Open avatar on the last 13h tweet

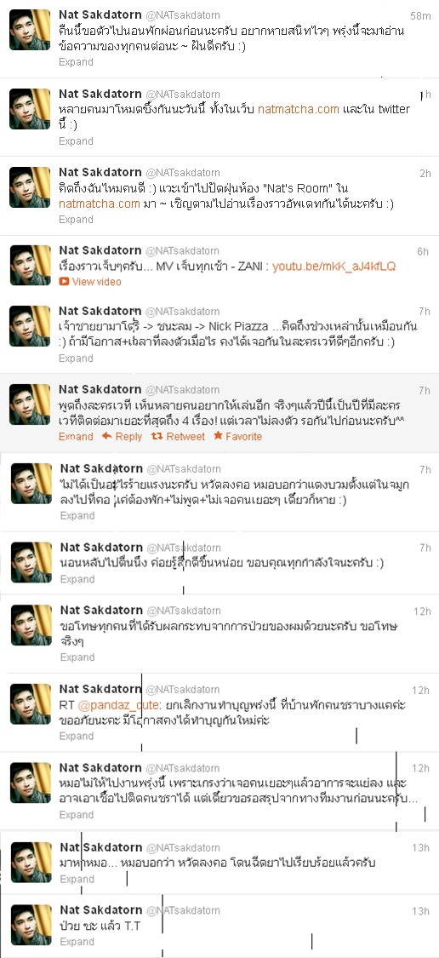coord(31,925)
